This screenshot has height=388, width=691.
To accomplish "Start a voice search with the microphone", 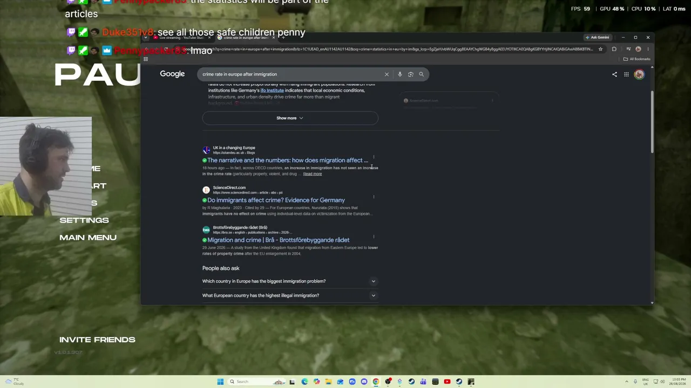I will coord(399,74).
